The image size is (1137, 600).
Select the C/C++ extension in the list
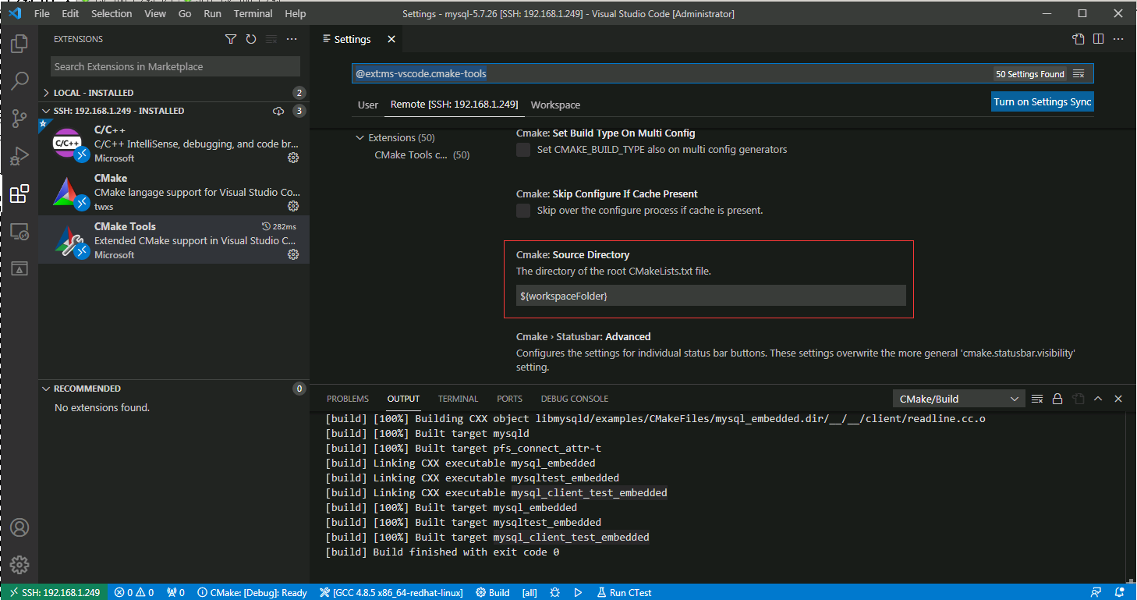(173, 143)
